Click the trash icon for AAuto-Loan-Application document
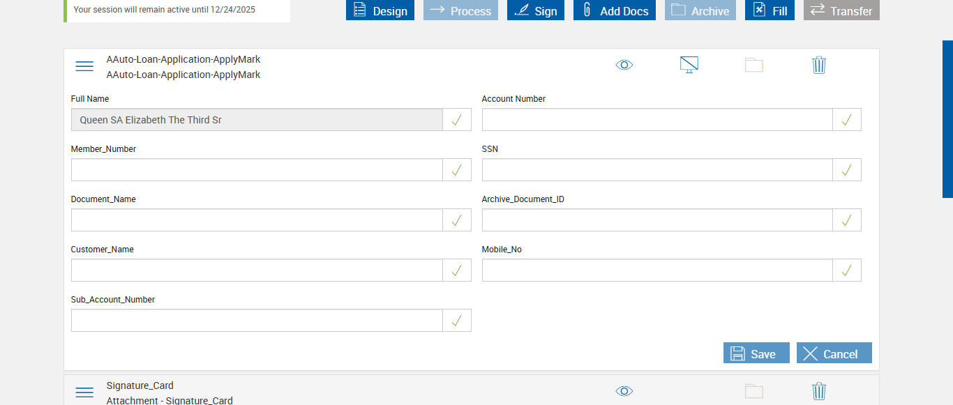 point(819,65)
